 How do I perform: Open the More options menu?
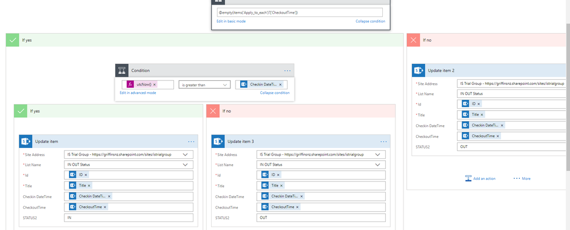[522, 179]
